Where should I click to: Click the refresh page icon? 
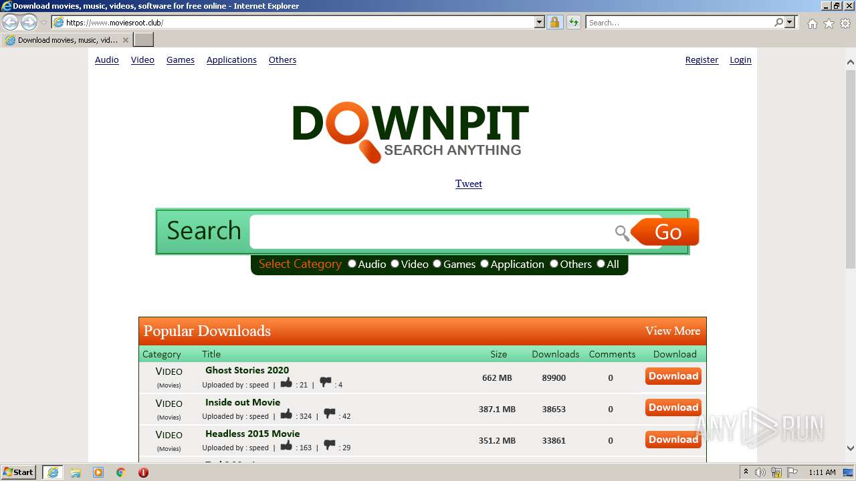(573, 23)
